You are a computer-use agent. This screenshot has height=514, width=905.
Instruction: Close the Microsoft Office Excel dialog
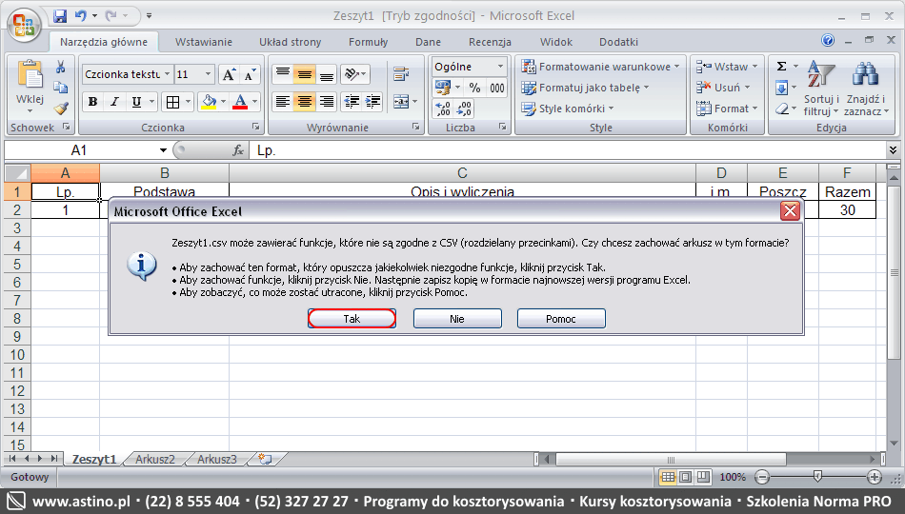pyautogui.click(x=790, y=211)
